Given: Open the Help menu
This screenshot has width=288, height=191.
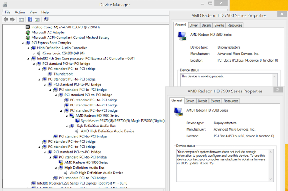Looking at the screenshot, I should [x=45, y=12].
